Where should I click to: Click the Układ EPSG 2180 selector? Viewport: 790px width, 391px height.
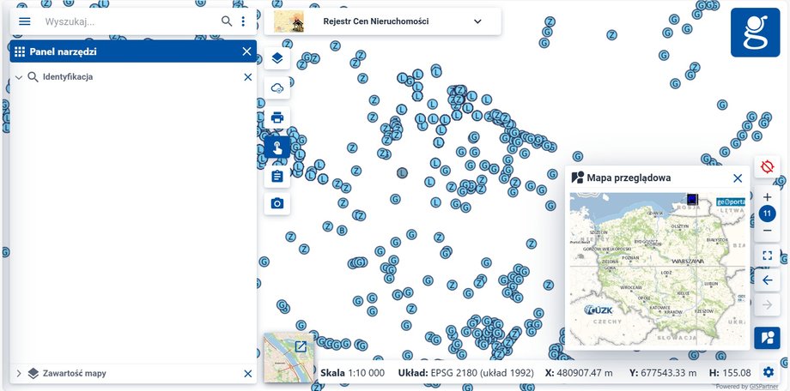tap(465, 373)
